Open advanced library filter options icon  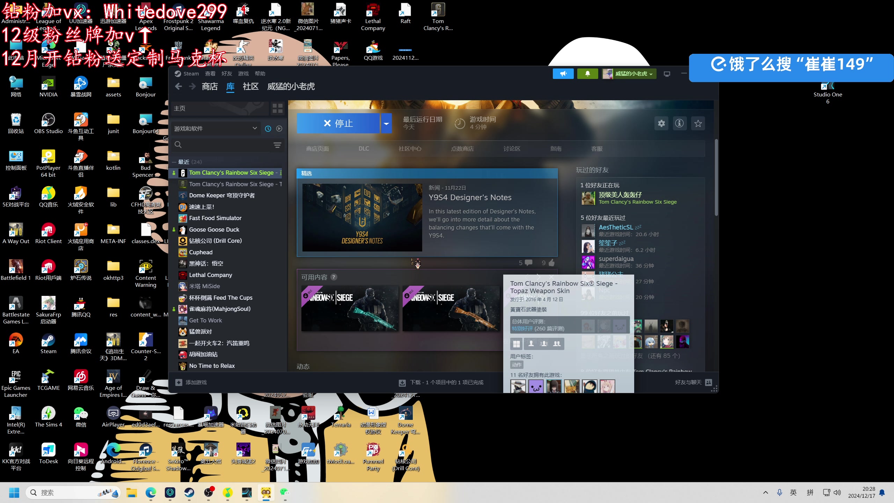coord(277,145)
